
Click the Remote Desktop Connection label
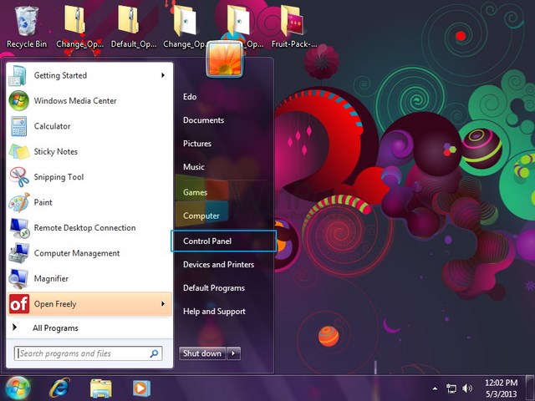[85, 228]
